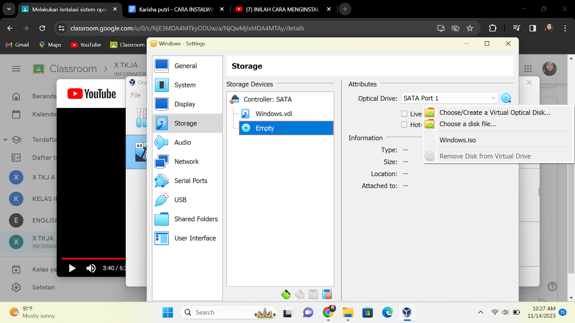Click the remove attachment icon
This screenshot has width=575, height=323.
click(x=327, y=295)
